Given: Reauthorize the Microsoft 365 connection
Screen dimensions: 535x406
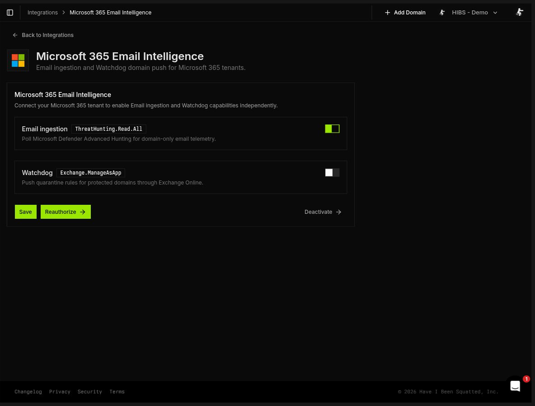Looking at the screenshot, I should click(x=66, y=212).
